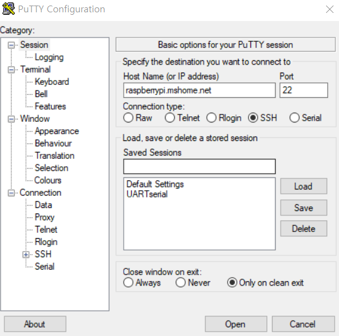Set close window on exit to Never
The height and width of the screenshot is (336, 339).
[x=180, y=282]
